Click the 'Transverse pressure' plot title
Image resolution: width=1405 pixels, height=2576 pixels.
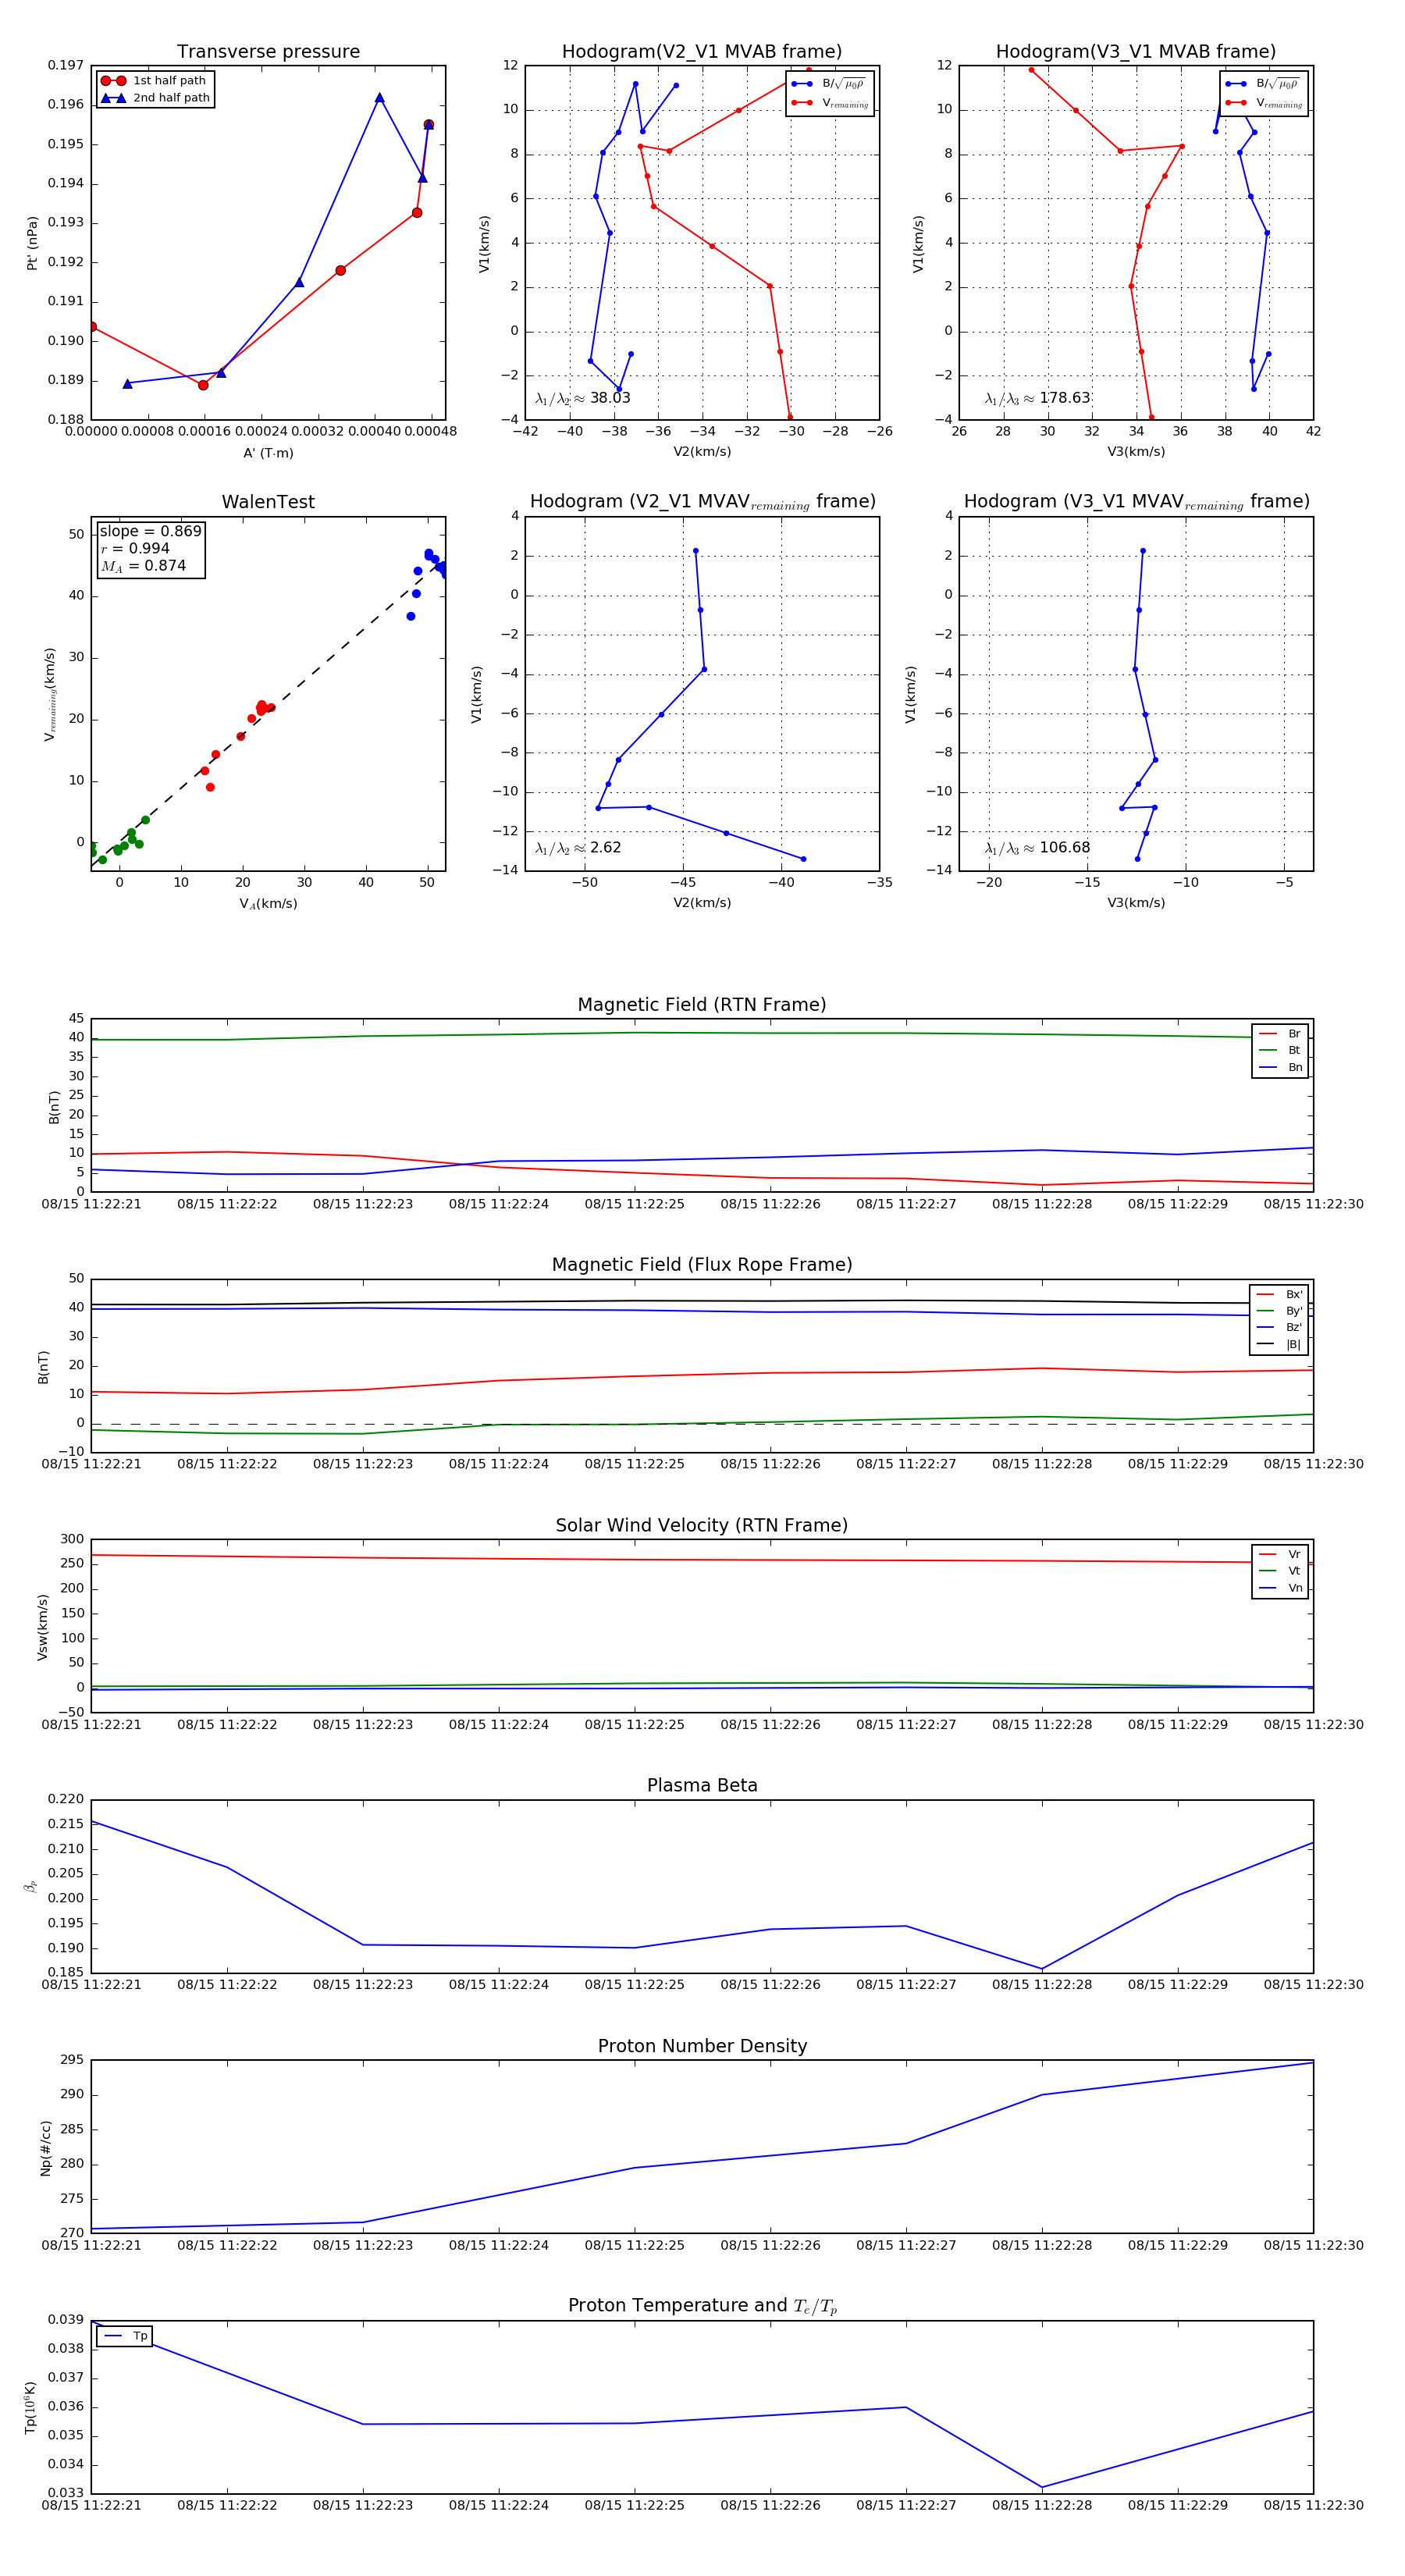point(268,52)
